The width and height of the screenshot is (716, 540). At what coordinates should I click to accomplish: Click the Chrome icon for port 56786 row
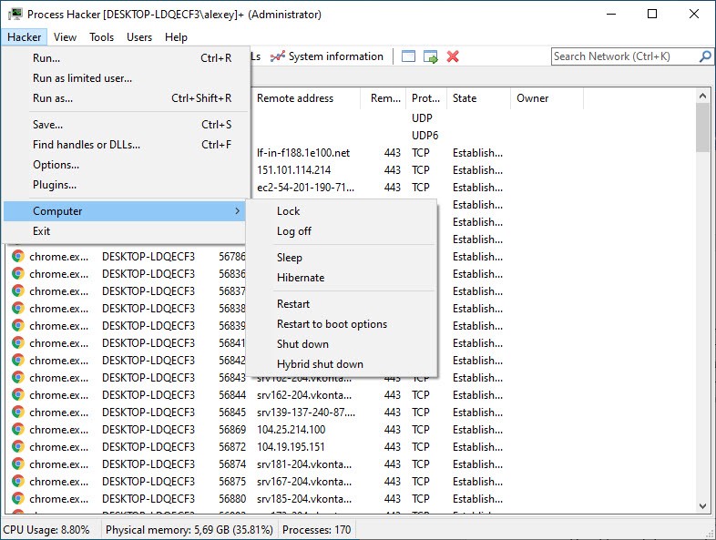pyautogui.click(x=18, y=257)
